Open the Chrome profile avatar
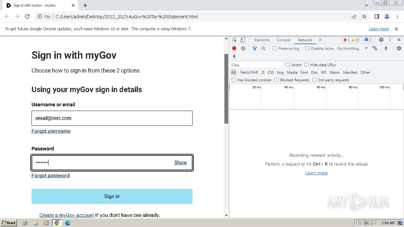Image resolution: width=404 pixels, height=227 pixels. (387, 17)
